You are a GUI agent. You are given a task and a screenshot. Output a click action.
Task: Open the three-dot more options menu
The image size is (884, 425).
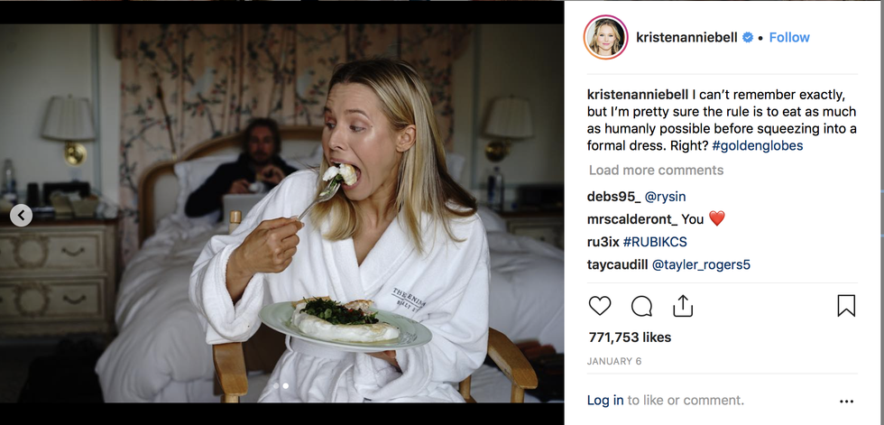point(846,402)
